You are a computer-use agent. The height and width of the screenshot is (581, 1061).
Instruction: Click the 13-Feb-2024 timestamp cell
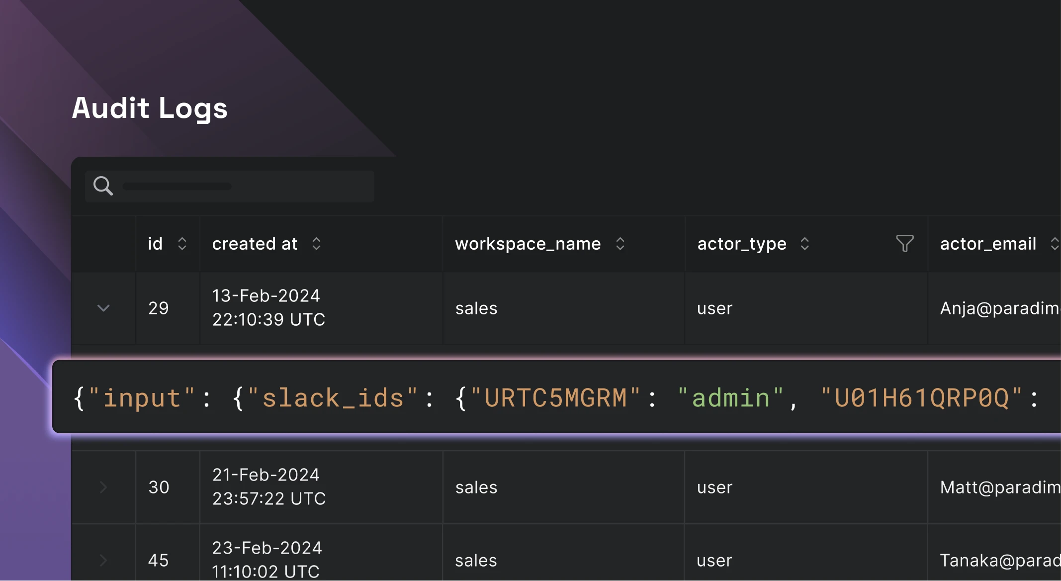click(x=268, y=307)
